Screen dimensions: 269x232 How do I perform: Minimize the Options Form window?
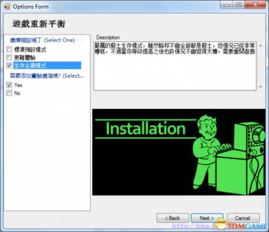227,5
